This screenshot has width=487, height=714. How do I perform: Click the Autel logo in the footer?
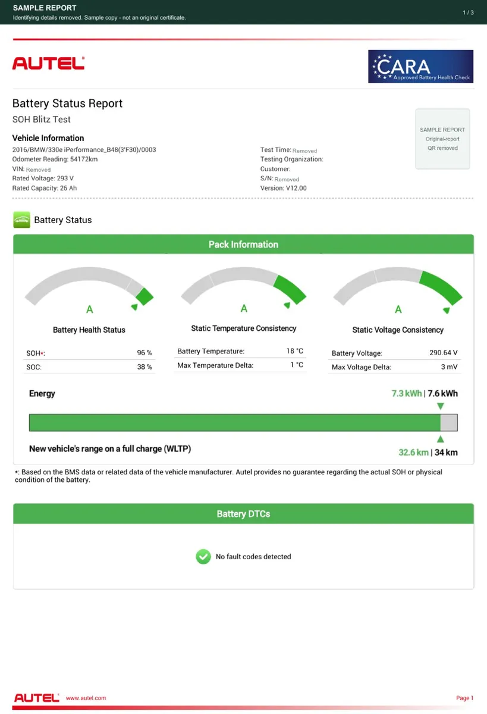pos(37,697)
